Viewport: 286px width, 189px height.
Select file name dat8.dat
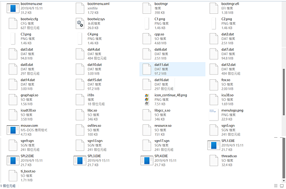[x=27, y=65]
